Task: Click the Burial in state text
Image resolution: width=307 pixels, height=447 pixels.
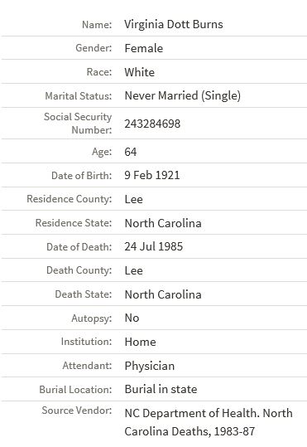Action: coord(161,389)
